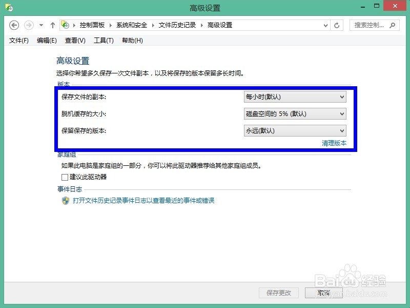Click the forward navigation arrow

[28, 25]
